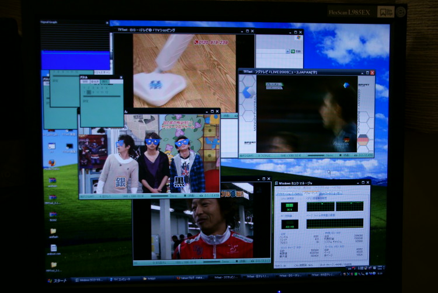Open the Mozilla Firefox desktop icon
Screen dimensions: 438x293
pos(52,165)
